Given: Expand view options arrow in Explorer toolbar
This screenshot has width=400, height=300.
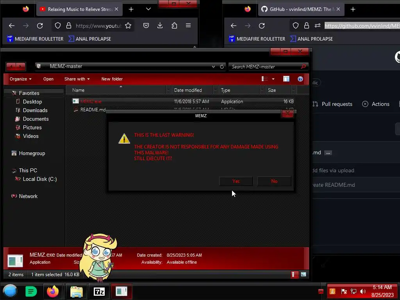Looking at the screenshot, I should pyautogui.click(x=273, y=79).
